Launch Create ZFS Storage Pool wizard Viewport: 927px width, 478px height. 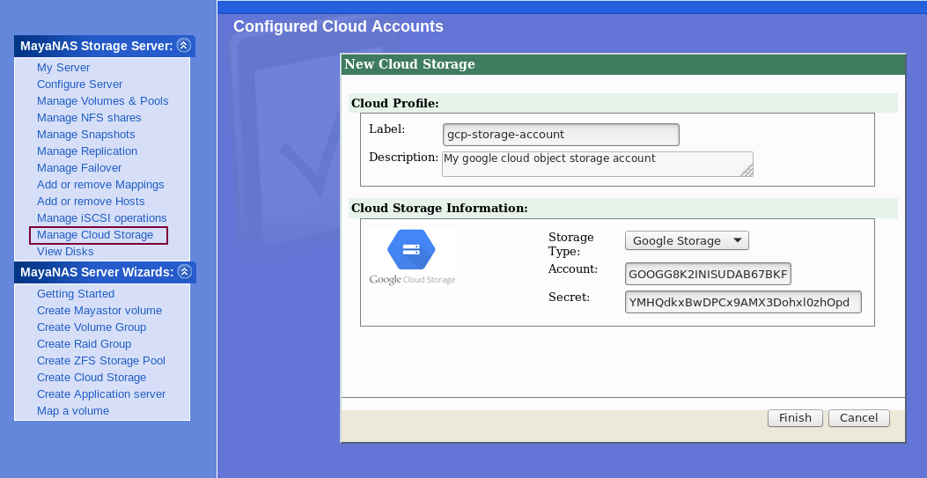click(x=100, y=361)
